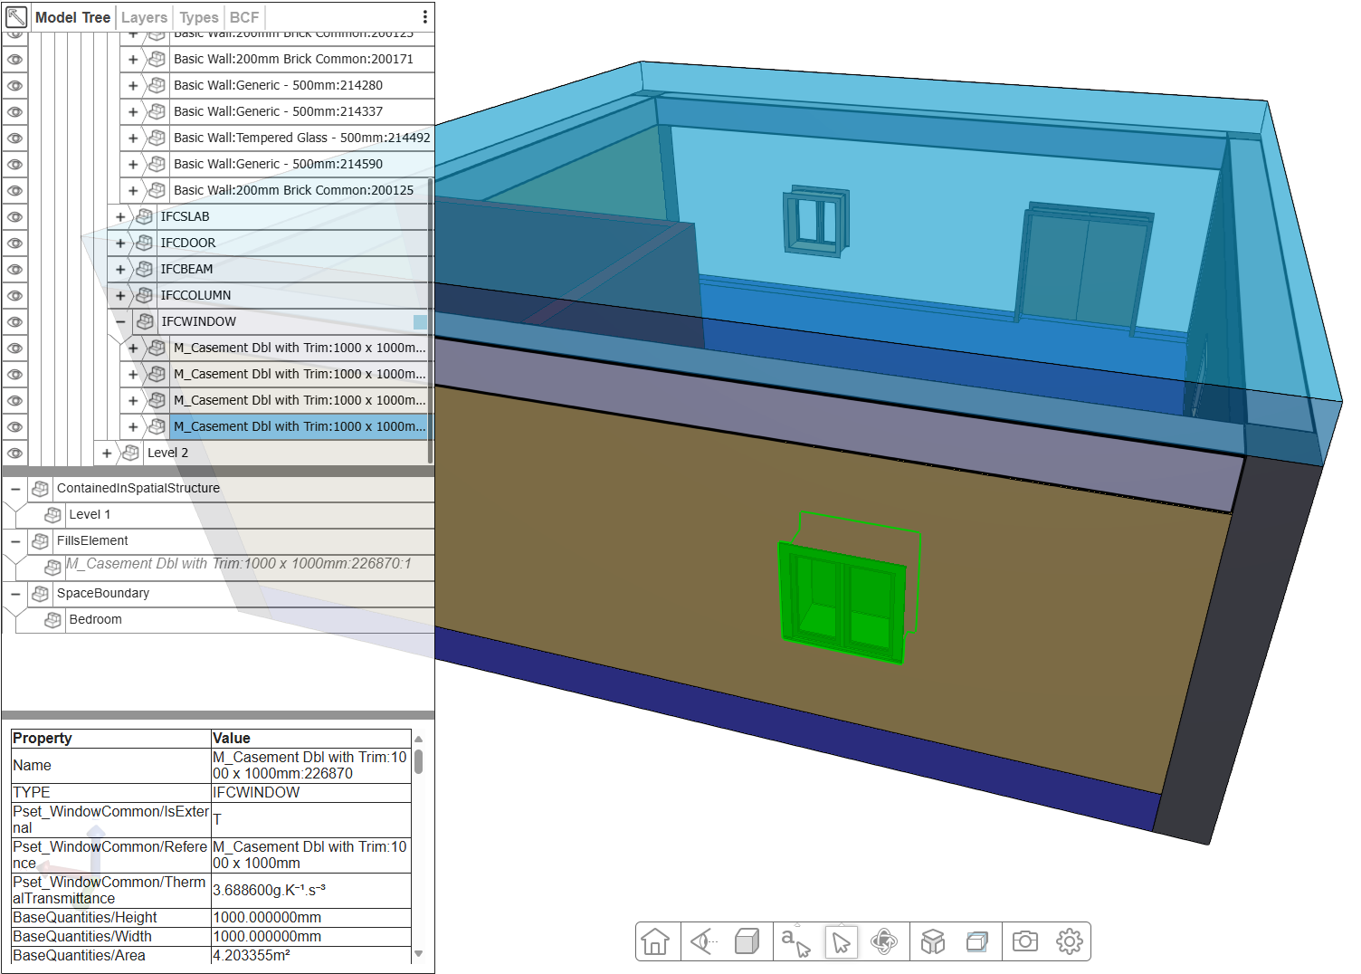Screen dimensions: 1361x974
Task: Expand the IFCBEAM tree node
Action: pos(120,270)
